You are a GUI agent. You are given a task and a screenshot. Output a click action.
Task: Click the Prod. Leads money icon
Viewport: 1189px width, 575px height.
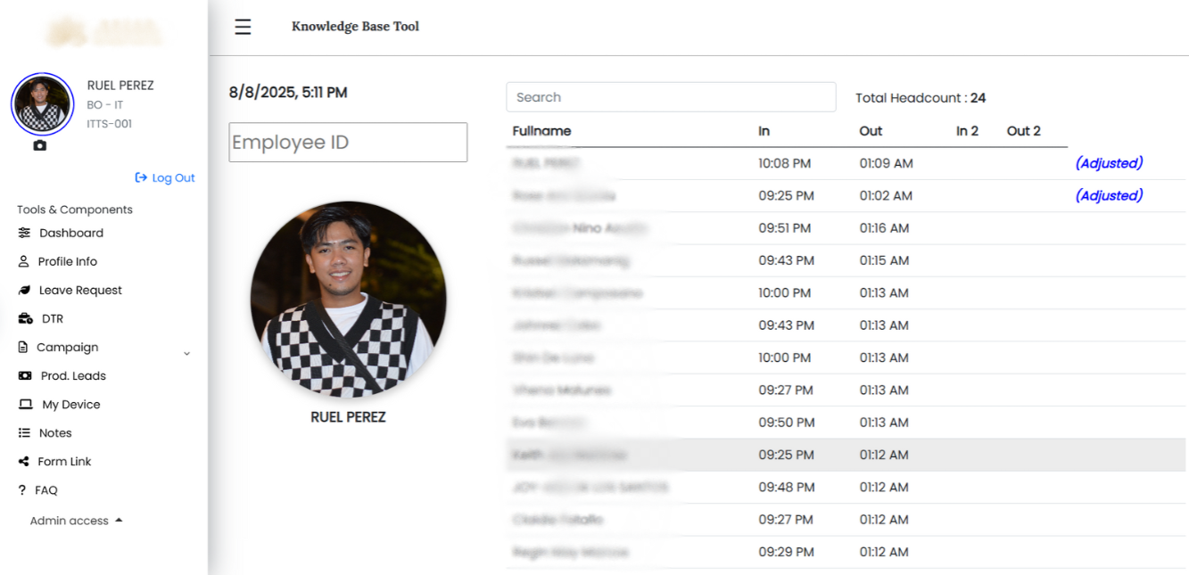tap(25, 375)
